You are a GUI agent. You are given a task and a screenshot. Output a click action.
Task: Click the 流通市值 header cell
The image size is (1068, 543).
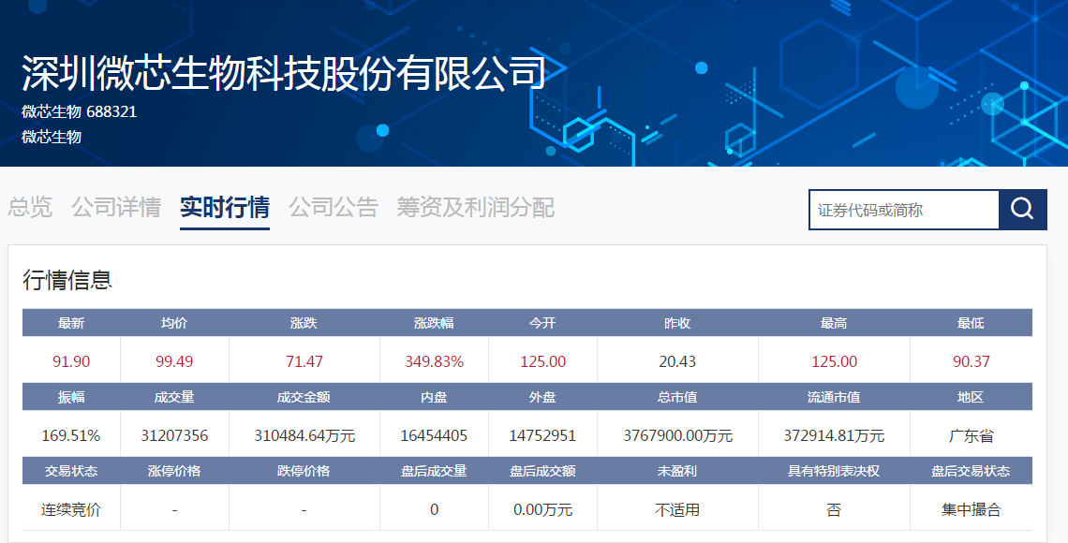click(x=834, y=397)
